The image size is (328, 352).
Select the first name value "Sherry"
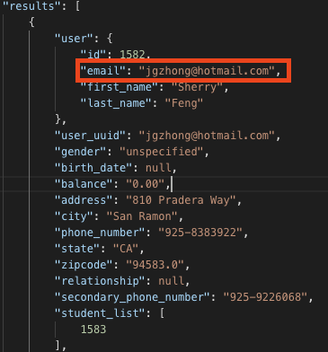tap(197, 87)
